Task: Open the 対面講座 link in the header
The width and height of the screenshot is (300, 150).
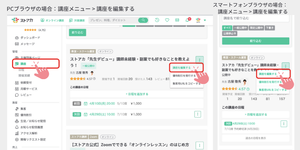Action: pos(77,20)
